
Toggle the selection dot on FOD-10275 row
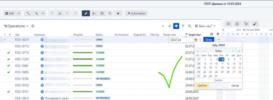click(x=5, y=40)
